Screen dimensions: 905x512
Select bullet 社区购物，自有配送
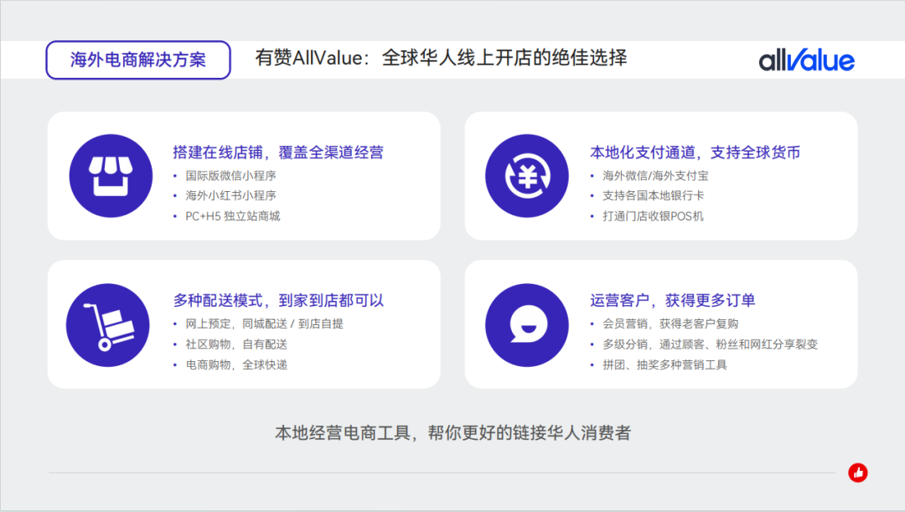pyautogui.click(x=236, y=344)
